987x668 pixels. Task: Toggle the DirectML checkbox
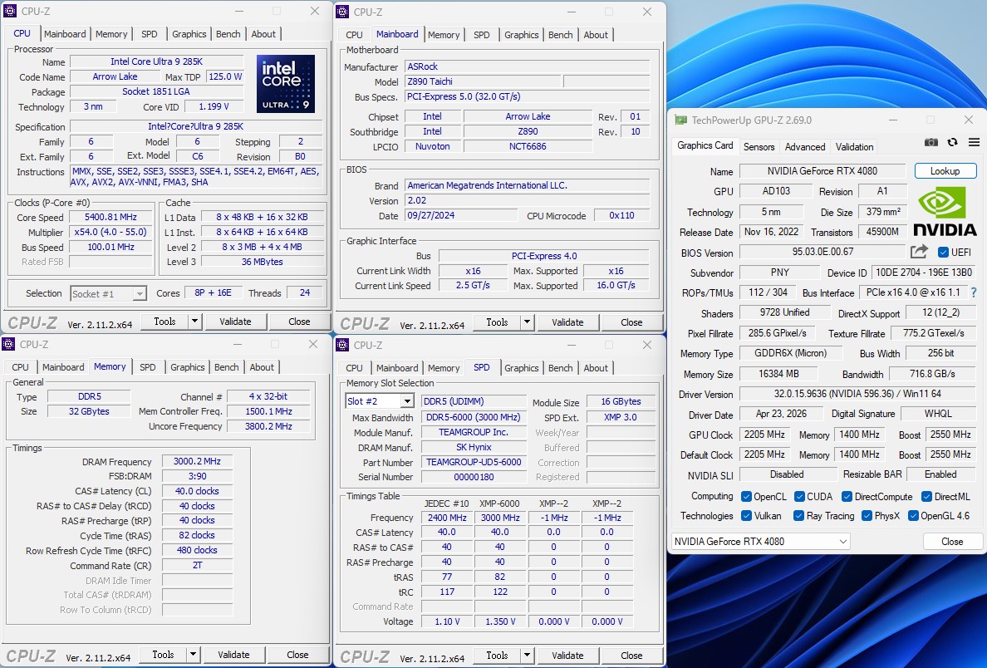tap(926, 496)
